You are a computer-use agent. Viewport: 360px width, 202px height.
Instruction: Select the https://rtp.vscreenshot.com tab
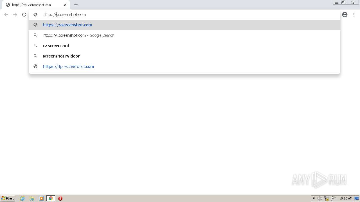point(36,5)
